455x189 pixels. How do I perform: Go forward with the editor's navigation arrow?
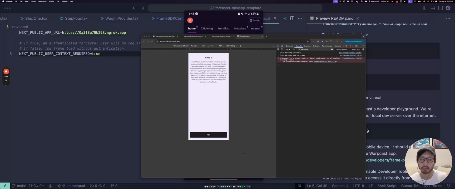[142, 8]
